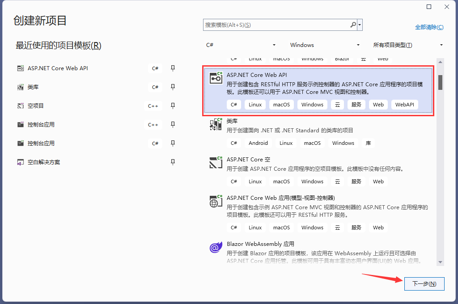Click the ASP.NET Core Web API template icon in the template list

coord(216,78)
